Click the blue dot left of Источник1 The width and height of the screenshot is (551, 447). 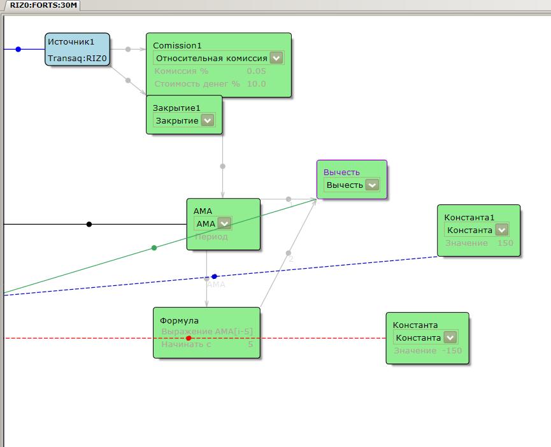coord(18,49)
